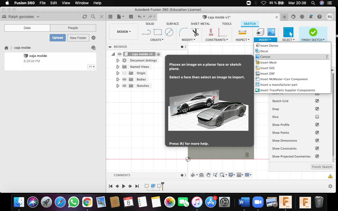Disable the Sketch Grid checkbox
This screenshot has width=338, height=211.
(x=317, y=101)
